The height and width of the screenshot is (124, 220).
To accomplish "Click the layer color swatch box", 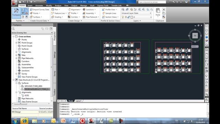I will click(x=132, y=17).
